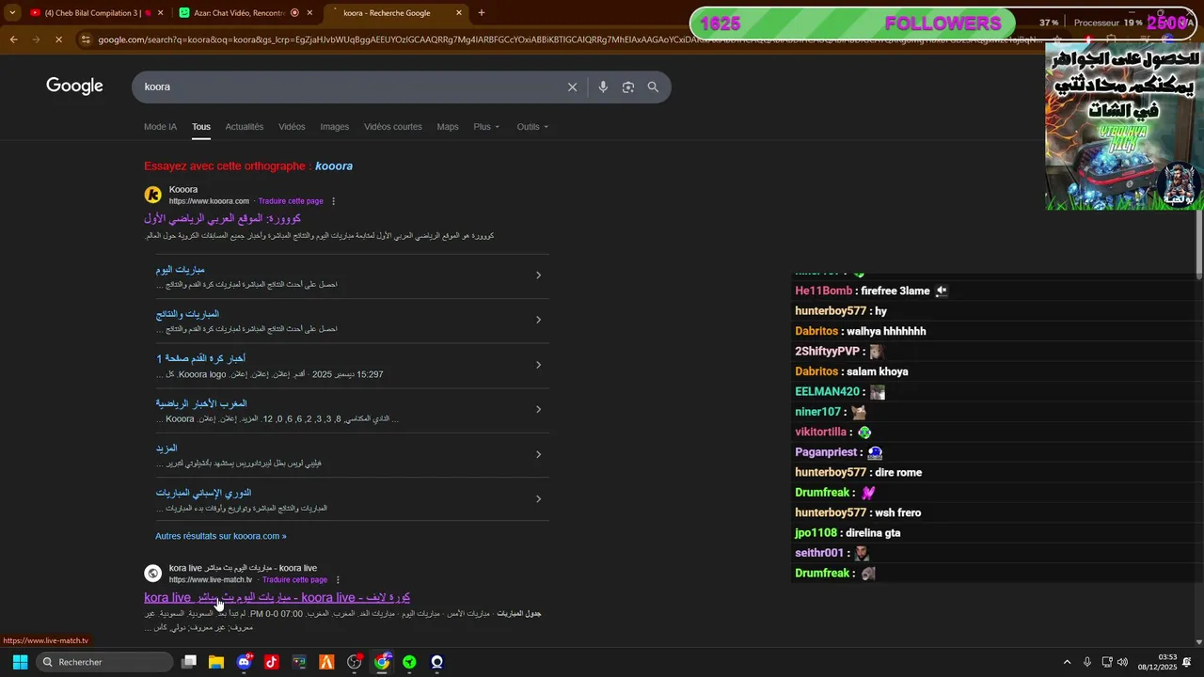Open volume control in system tray
Image resolution: width=1204 pixels, height=677 pixels.
[x=1122, y=662]
